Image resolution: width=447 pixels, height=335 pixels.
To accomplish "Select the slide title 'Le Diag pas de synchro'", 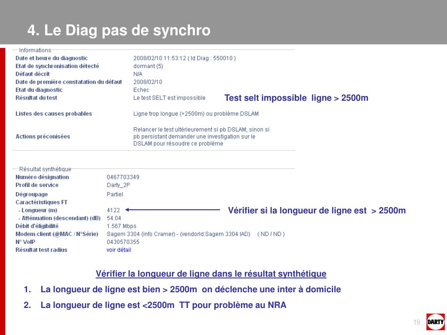I will [x=127, y=30].
